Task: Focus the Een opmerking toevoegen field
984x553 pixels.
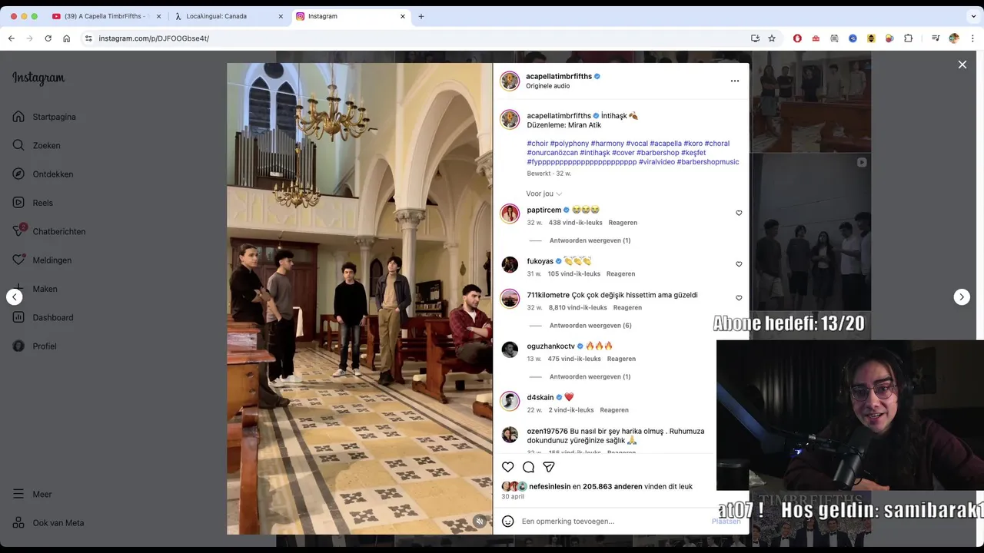Action: pos(613,522)
